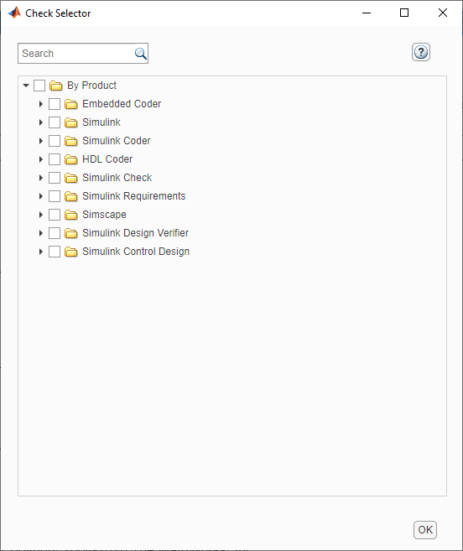Image resolution: width=463 pixels, height=551 pixels.
Task: Enable the Simulink Requirements checkbox
Action: 55,196
